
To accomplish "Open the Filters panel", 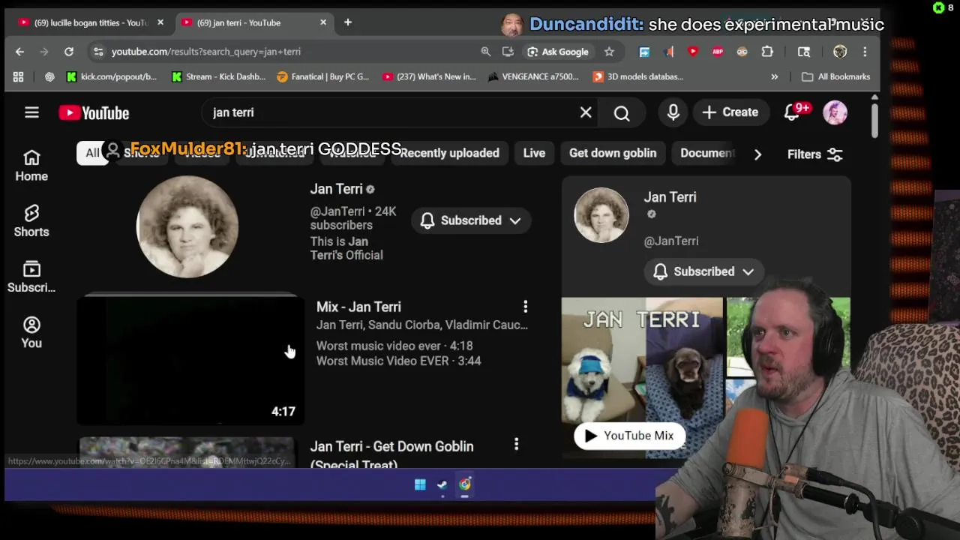I will 815,154.
